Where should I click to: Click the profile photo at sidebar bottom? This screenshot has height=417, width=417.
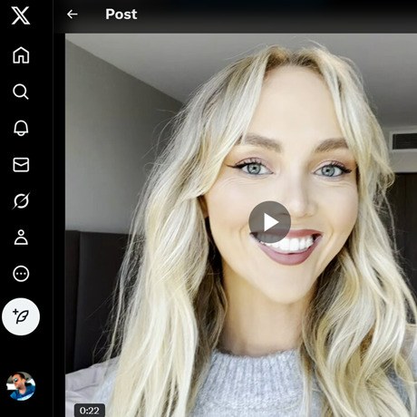[x=21, y=386]
